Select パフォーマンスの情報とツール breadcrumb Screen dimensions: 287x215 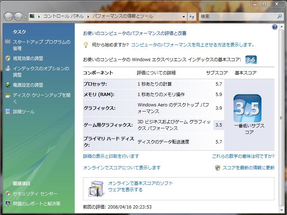click(122, 16)
